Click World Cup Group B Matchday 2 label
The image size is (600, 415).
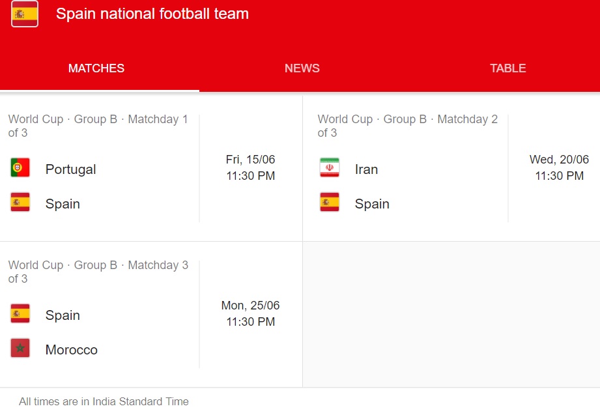click(x=408, y=126)
